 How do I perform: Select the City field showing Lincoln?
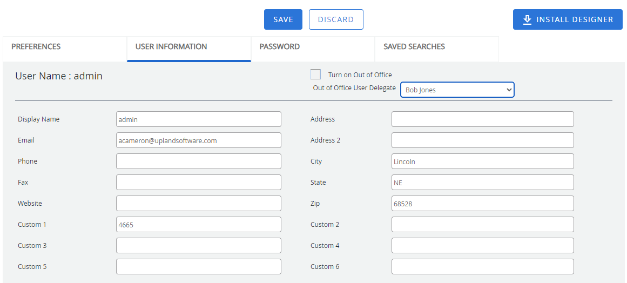(x=482, y=161)
